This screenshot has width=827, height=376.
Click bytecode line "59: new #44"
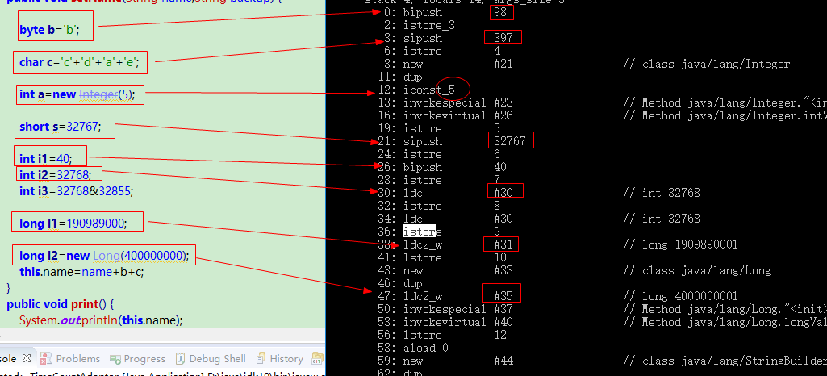pyautogui.click(x=445, y=361)
